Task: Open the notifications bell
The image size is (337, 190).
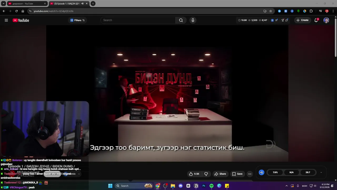Action: click(316, 20)
